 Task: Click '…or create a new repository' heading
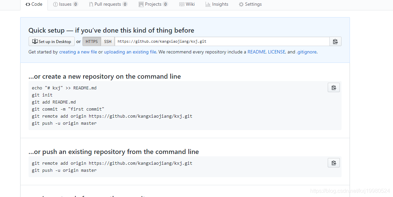(x=105, y=76)
